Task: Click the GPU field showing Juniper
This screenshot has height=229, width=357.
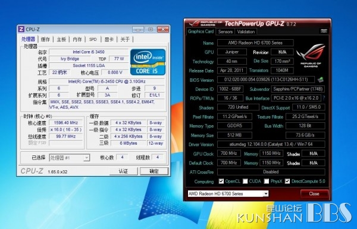Action: tap(232, 52)
